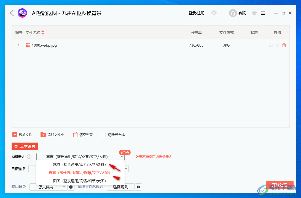Click the app logo in title bar

pos(22,13)
